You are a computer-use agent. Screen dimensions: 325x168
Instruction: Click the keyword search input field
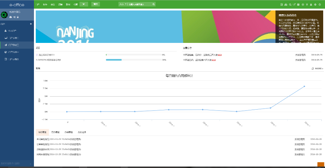click(140, 4)
